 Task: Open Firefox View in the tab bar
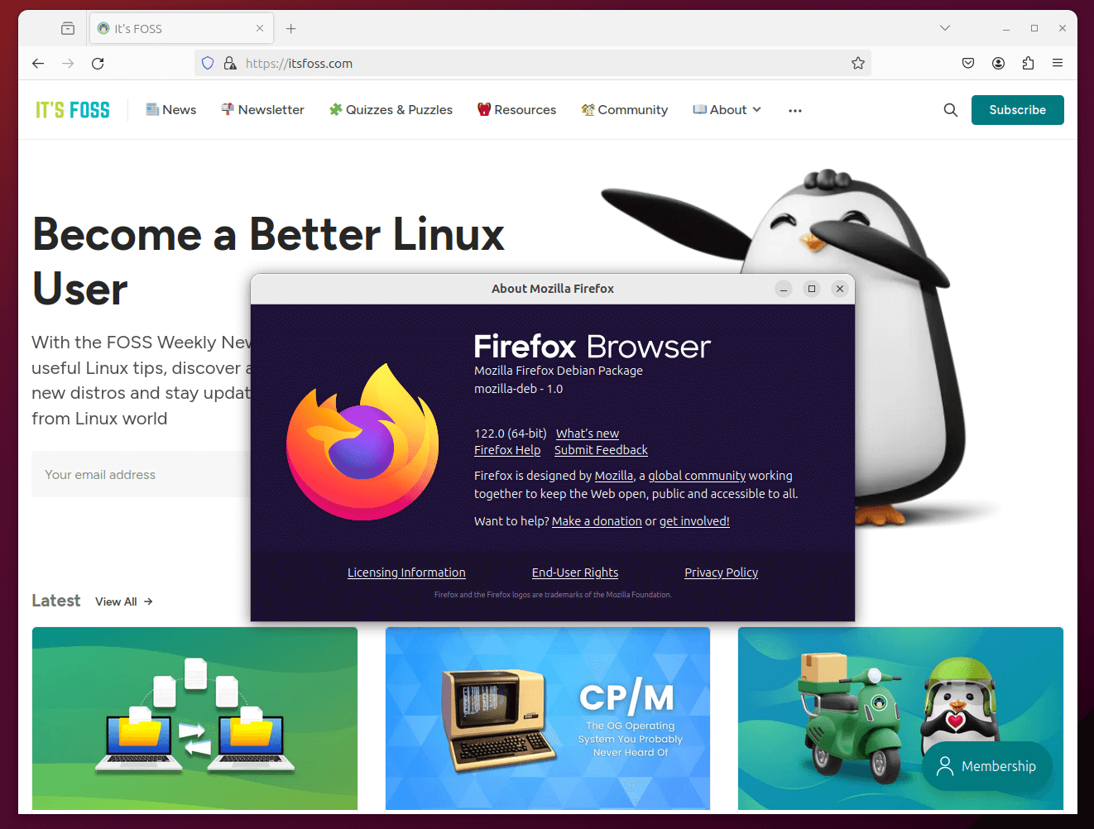pyautogui.click(x=67, y=27)
